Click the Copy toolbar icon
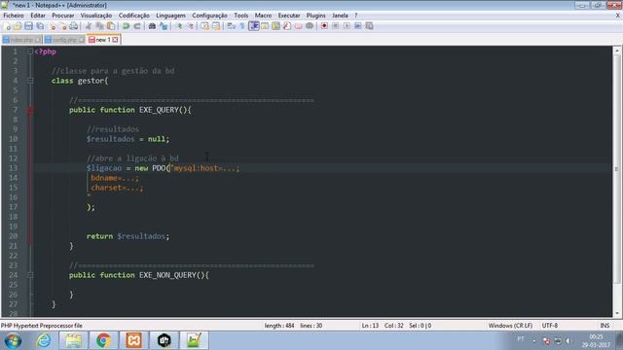The image size is (623, 350). (x=99, y=26)
